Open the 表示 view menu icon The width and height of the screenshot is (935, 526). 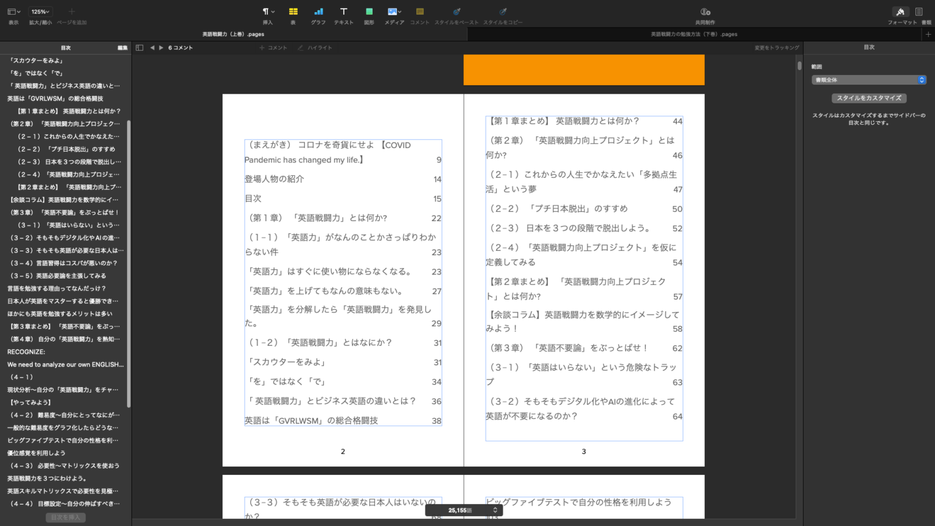pos(13,12)
